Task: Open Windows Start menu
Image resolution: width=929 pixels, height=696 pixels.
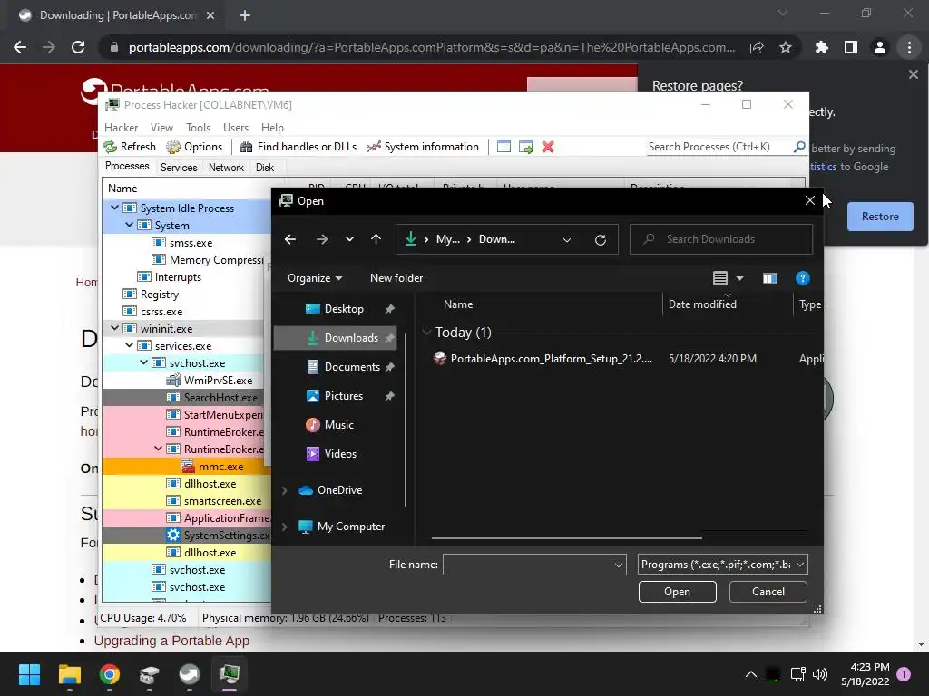Action: click(29, 674)
